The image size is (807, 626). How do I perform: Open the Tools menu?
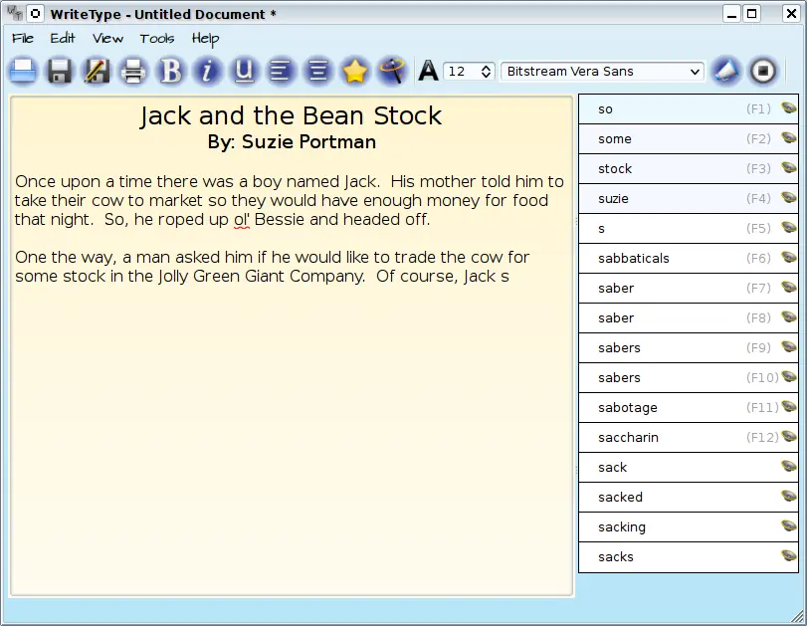157,39
